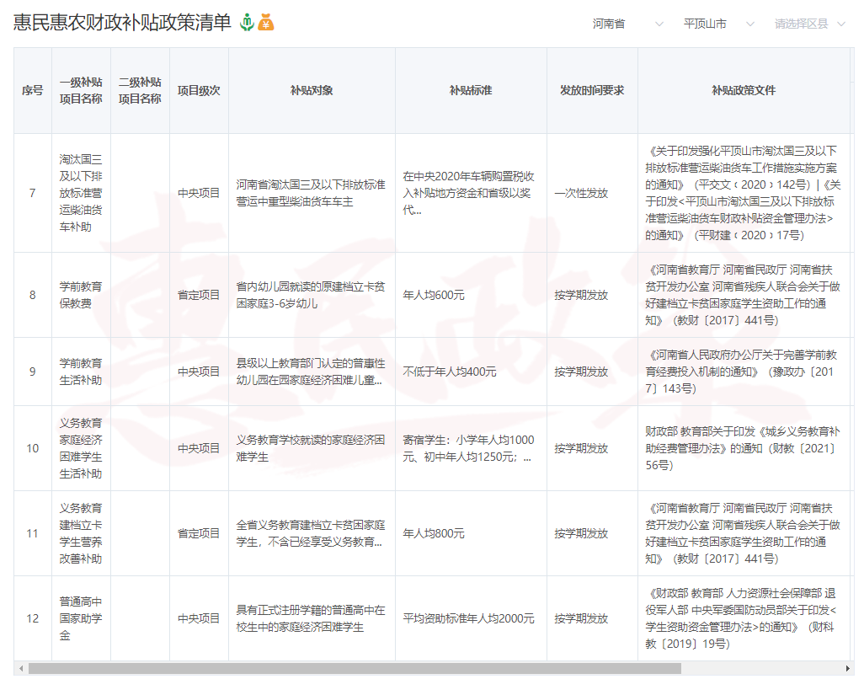The image size is (864, 679).
Task: Click policy file 教财〔2017〕441号 in row 11
Action: tap(743, 533)
